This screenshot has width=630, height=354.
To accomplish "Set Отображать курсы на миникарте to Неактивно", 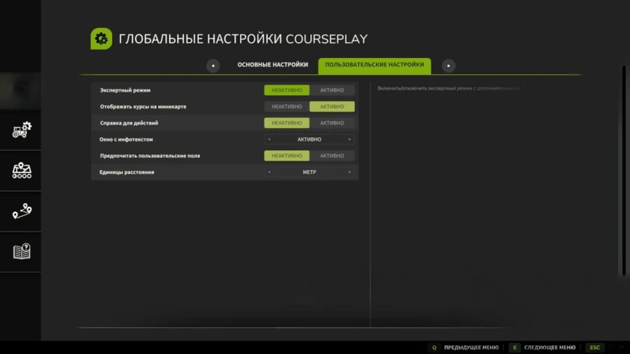I will click(287, 106).
